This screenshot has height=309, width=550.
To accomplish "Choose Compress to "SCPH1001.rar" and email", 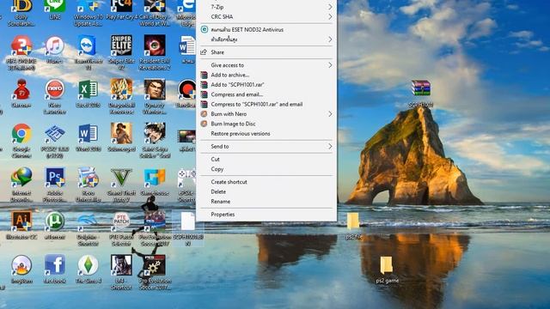I will click(x=266, y=105).
